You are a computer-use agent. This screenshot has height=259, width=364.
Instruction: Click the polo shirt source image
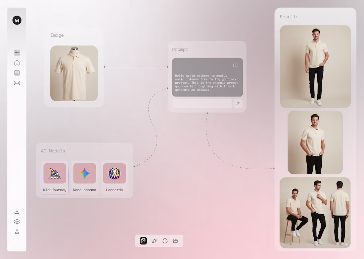click(x=74, y=73)
